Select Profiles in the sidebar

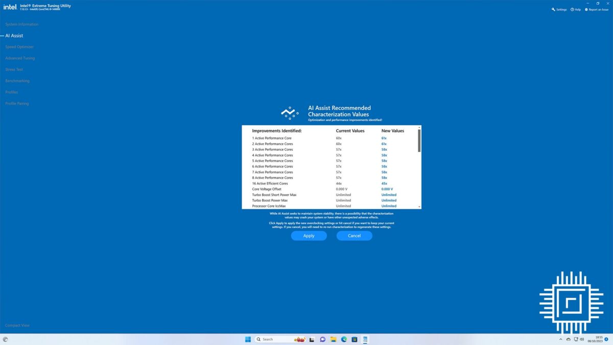[x=11, y=92]
